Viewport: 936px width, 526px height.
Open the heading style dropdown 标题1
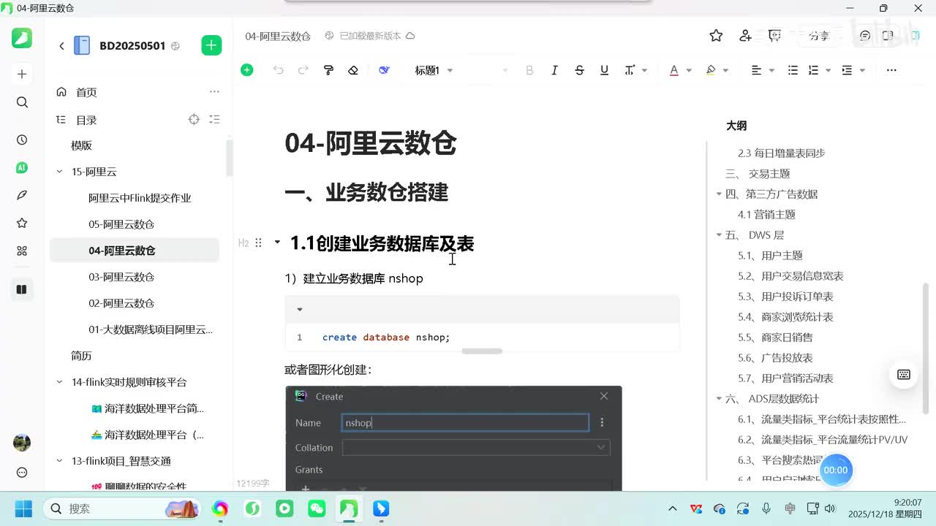[434, 70]
